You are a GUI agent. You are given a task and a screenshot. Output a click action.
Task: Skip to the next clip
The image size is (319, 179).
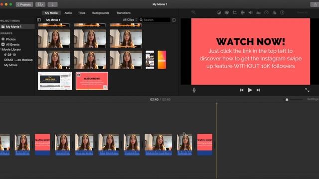[x=258, y=90]
